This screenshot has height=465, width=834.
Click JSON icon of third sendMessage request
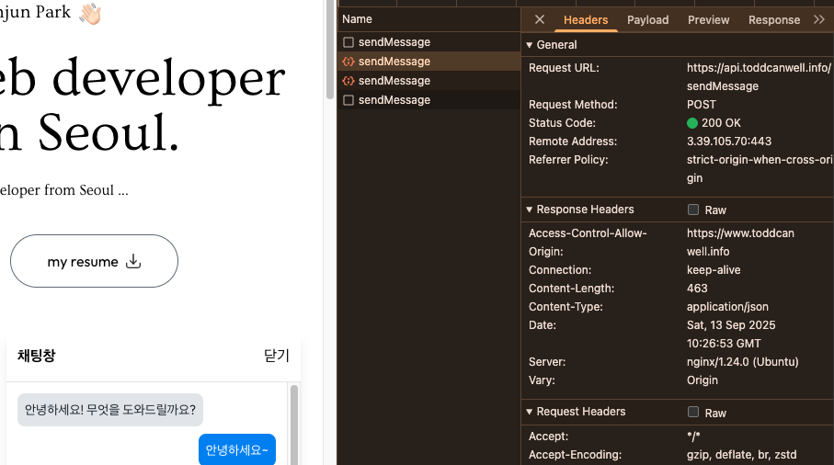tap(348, 81)
